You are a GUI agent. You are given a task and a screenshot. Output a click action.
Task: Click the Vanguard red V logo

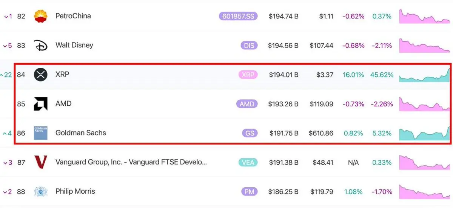tap(41, 162)
